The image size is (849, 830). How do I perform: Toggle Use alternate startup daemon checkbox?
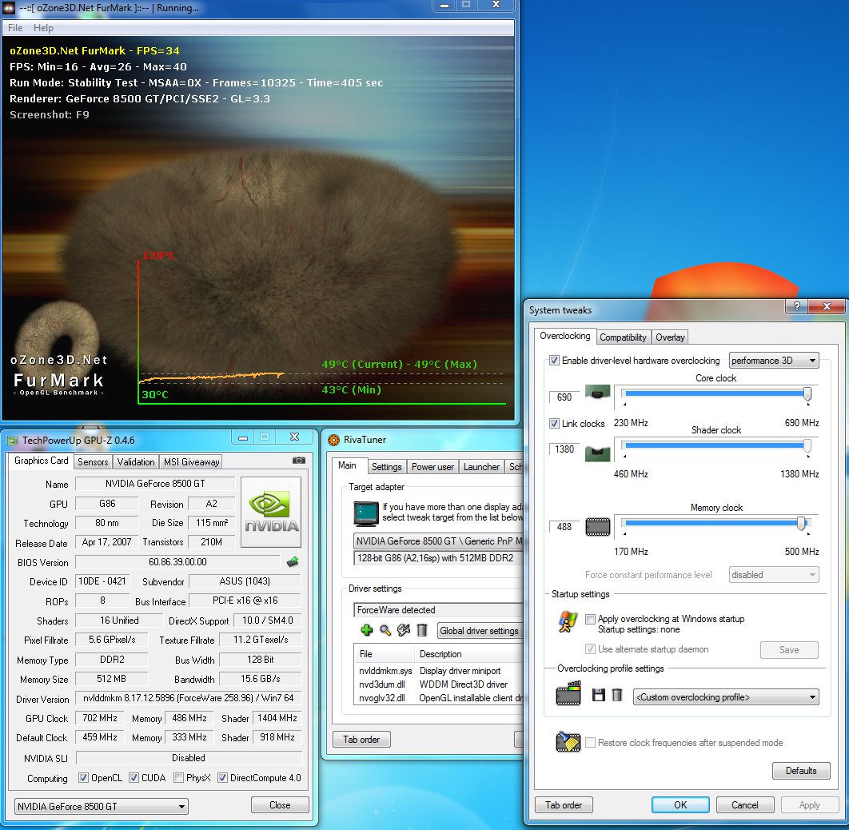590,648
